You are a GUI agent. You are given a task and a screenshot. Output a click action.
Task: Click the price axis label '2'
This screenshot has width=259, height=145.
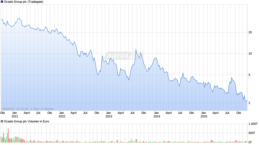(249, 103)
